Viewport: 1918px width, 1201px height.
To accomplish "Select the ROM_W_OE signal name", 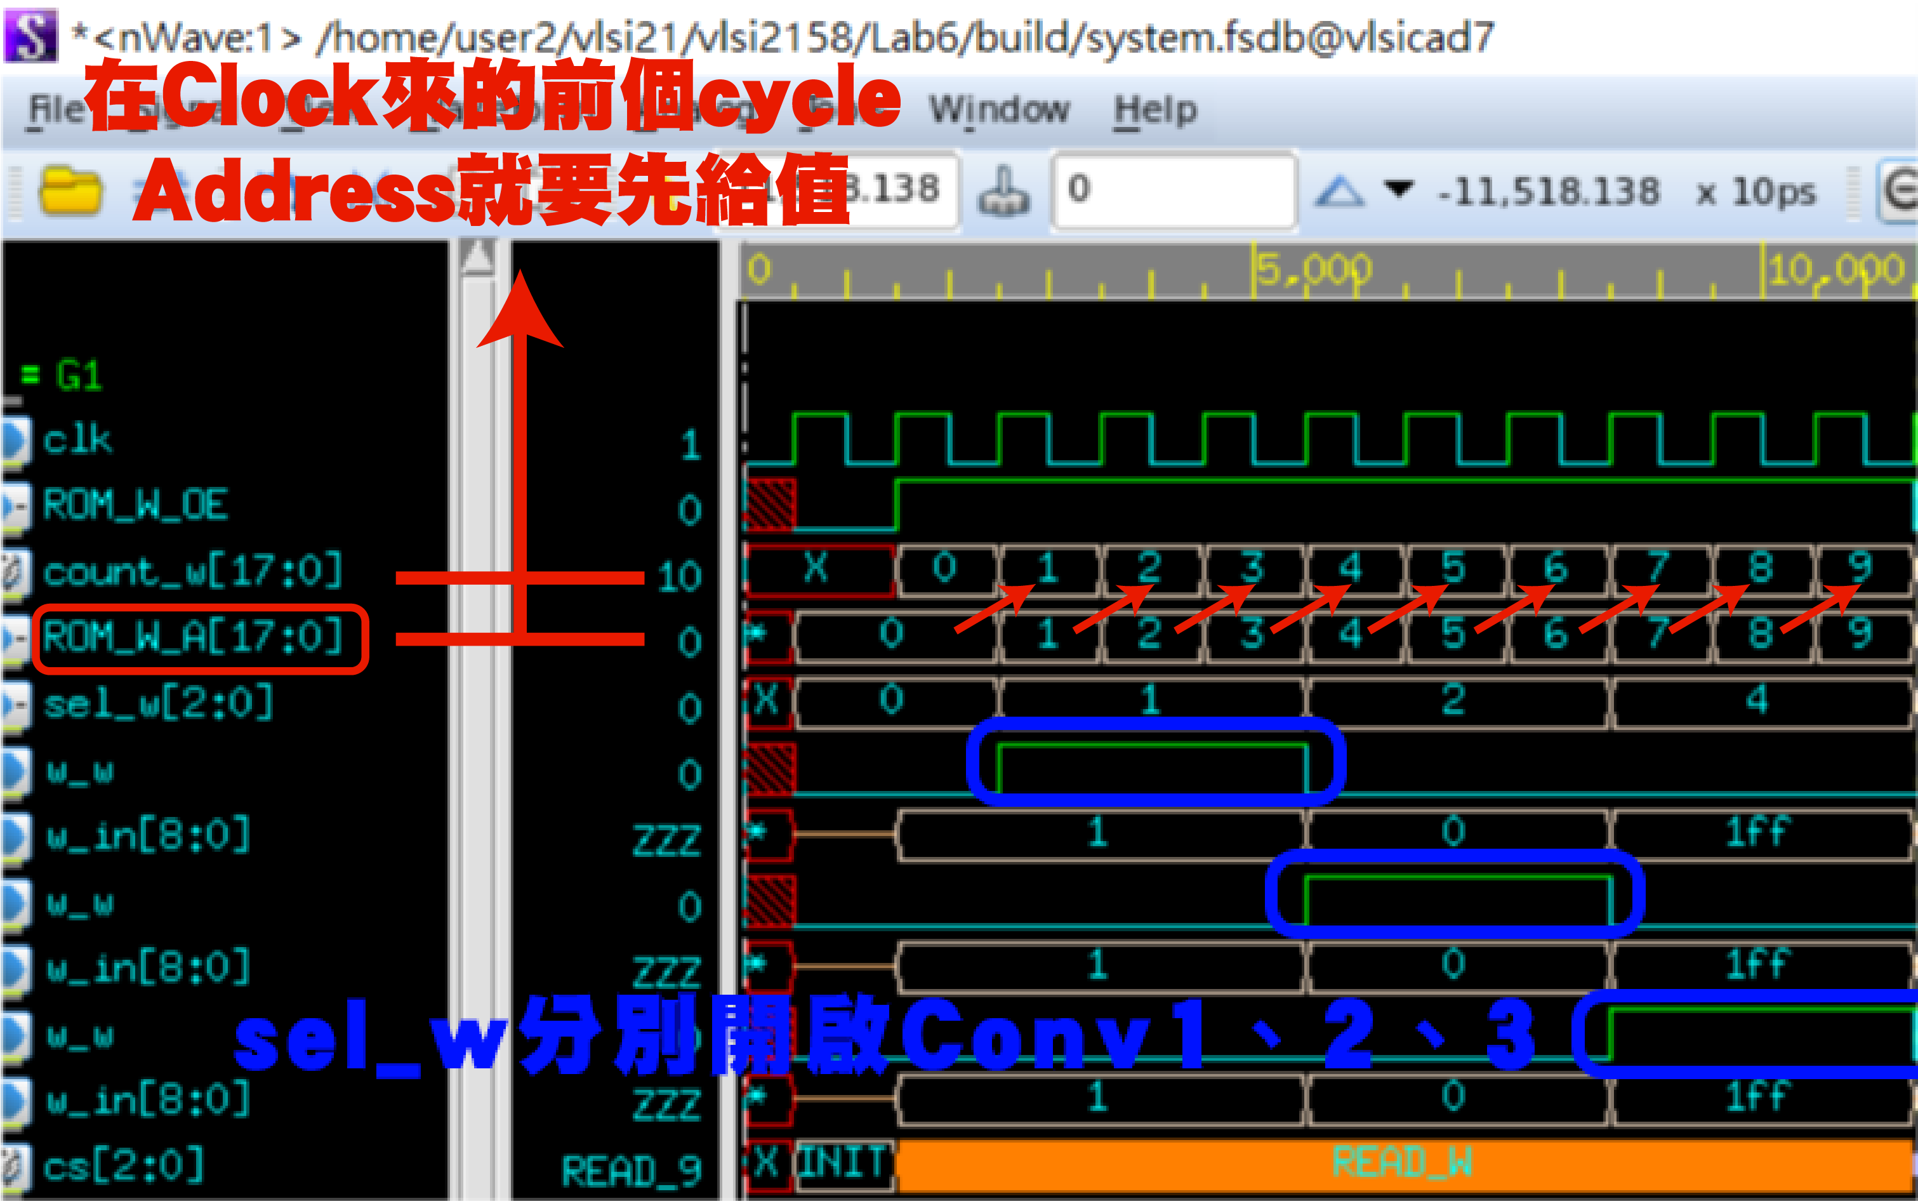I will (x=135, y=505).
